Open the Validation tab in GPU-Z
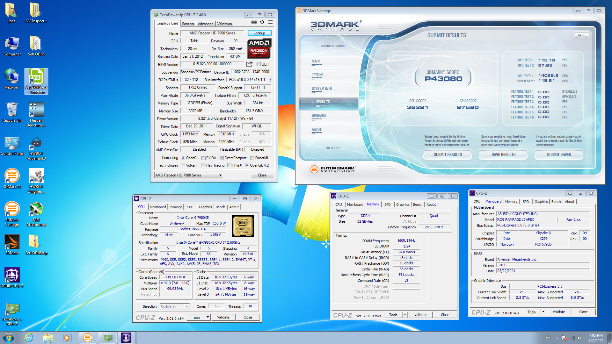Image resolution: width=612 pixels, height=344 pixels. coord(224,24)
